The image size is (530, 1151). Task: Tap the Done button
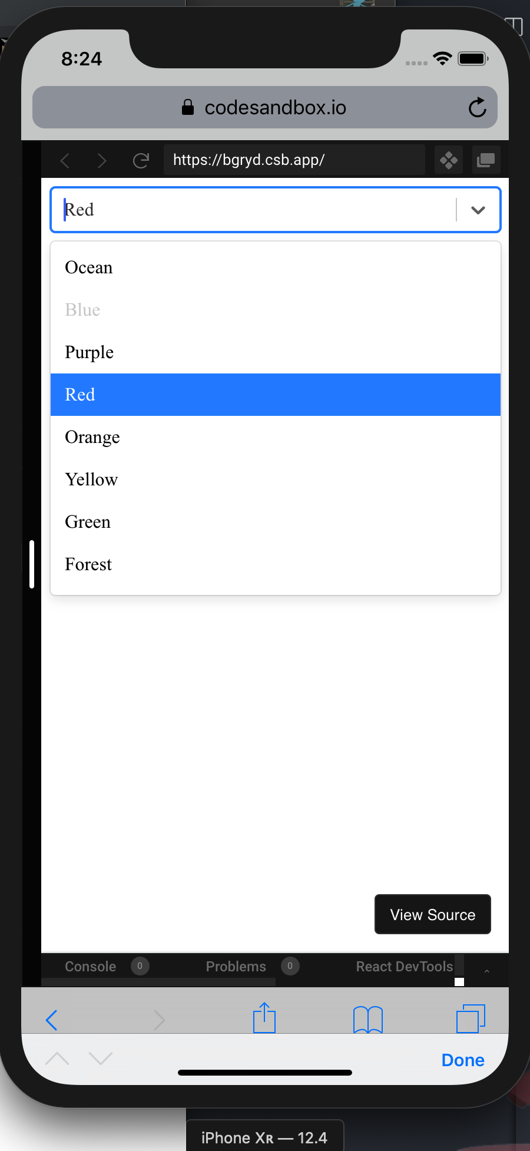(x=462, y=1060)
